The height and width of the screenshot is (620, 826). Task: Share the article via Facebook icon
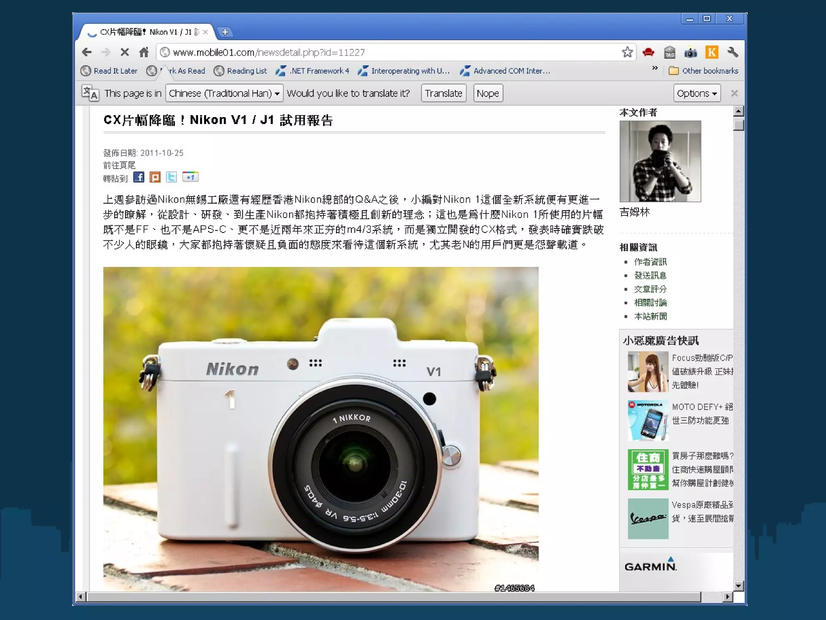pos(139,177)
